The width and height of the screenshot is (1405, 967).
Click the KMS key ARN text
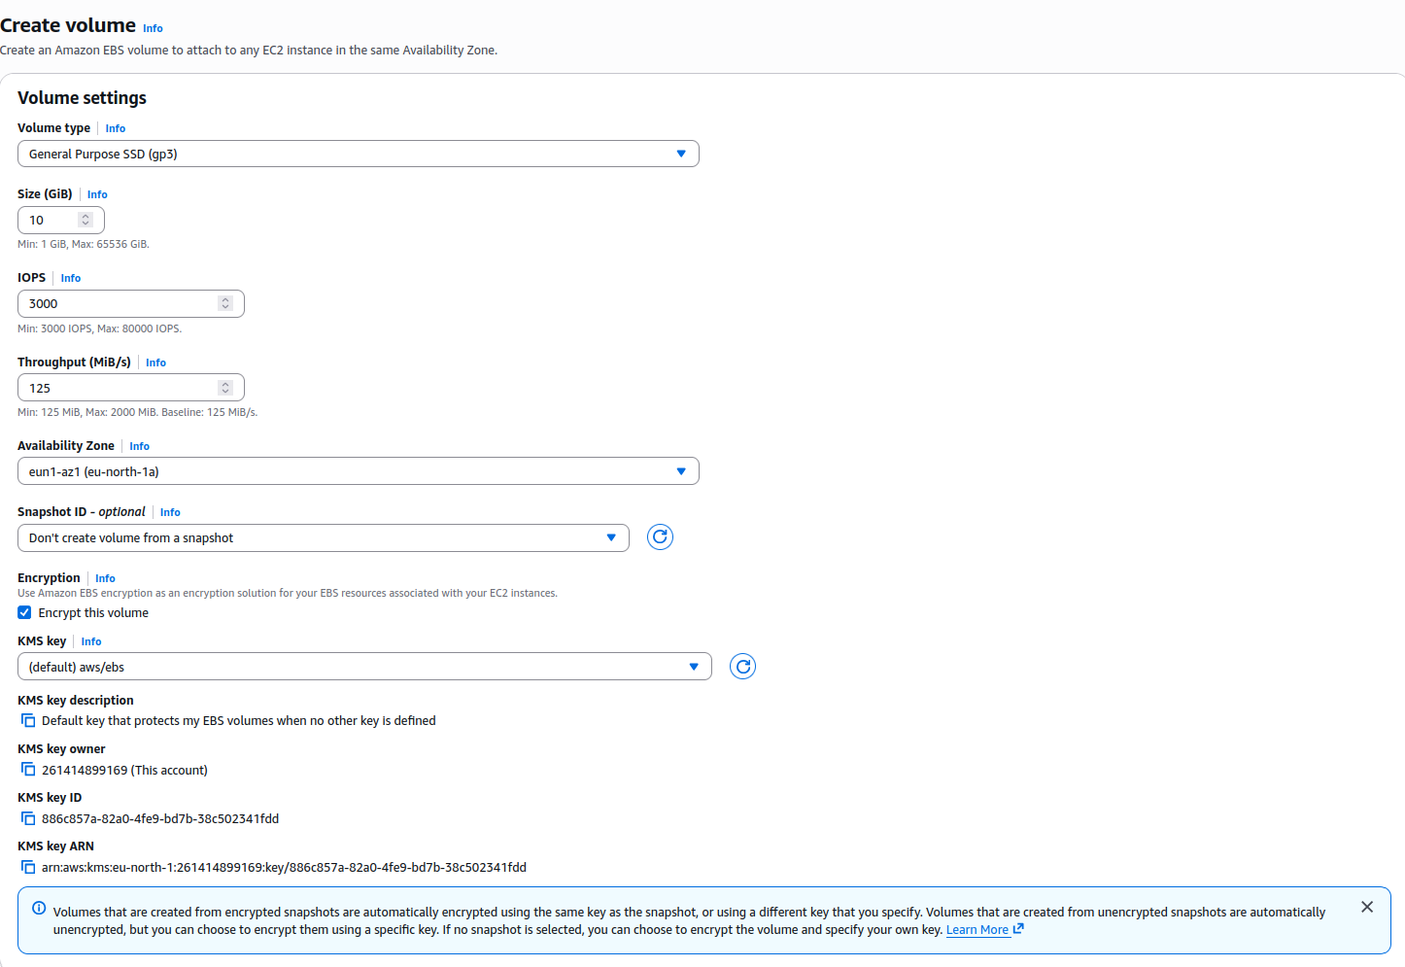[x=284, y=867]
